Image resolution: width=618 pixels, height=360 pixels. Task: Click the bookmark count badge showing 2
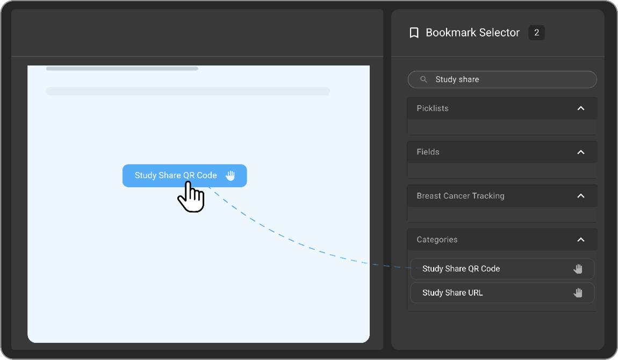536,33
